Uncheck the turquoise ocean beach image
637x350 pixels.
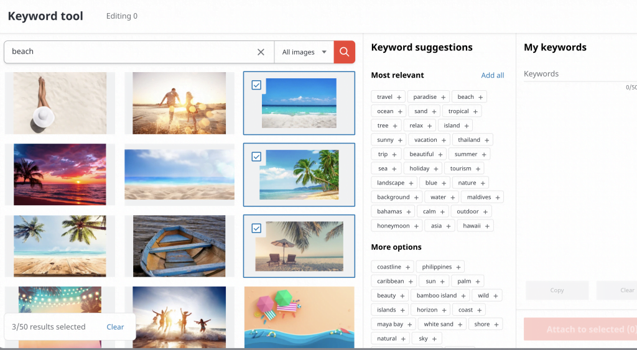pyautogui.click(x=256, y=85)
